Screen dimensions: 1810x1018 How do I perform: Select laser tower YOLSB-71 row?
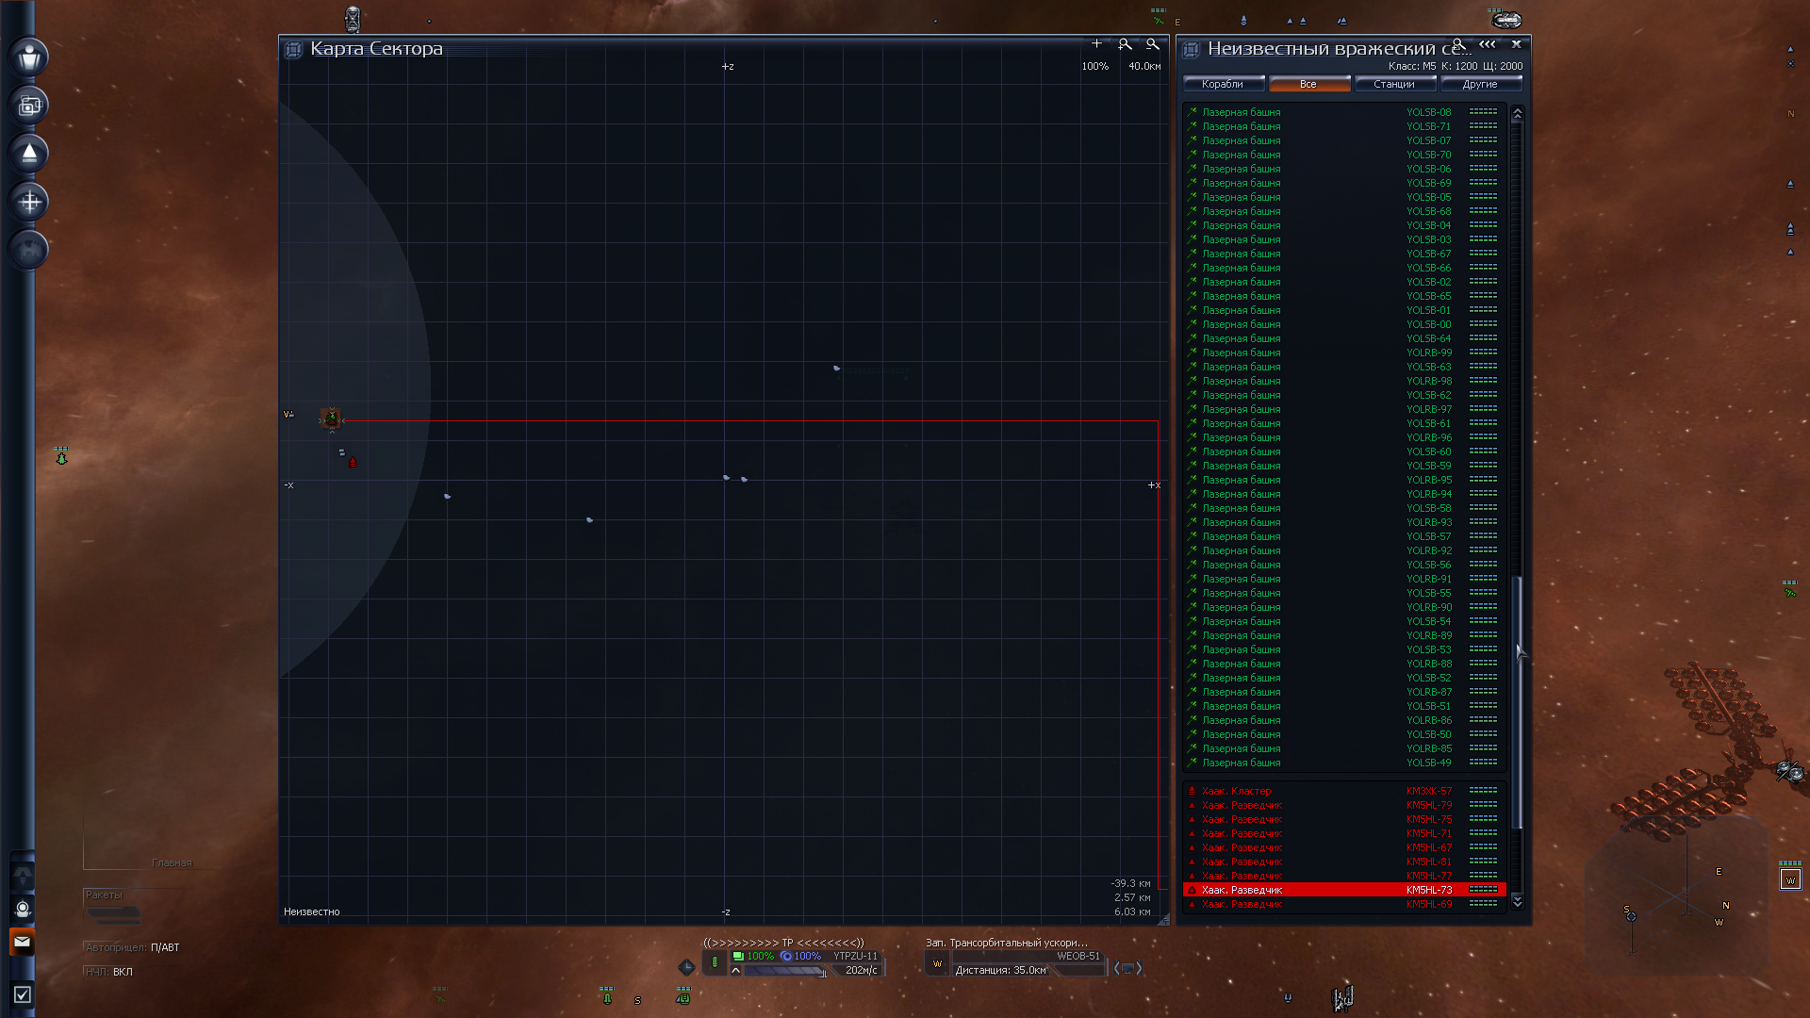(1343, 126)
